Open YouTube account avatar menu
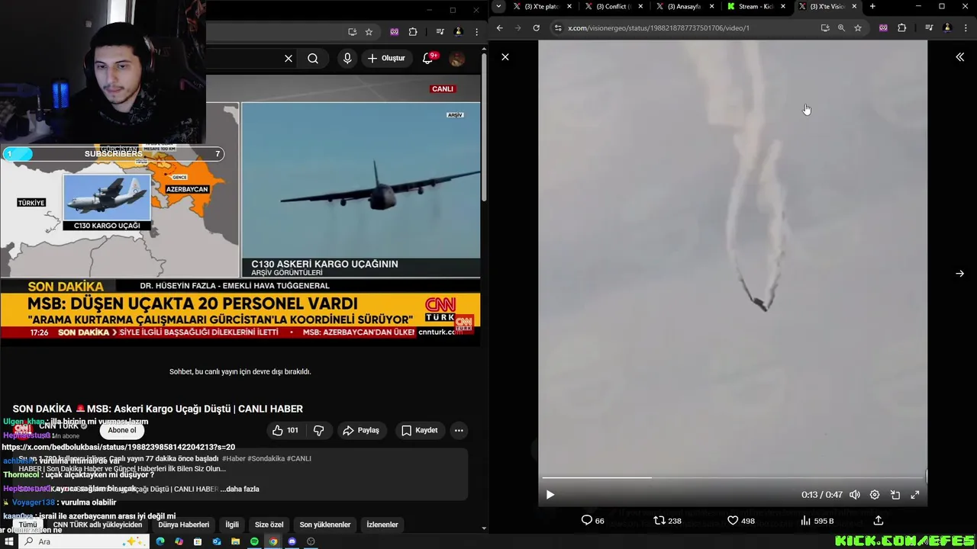977x549 pixels. [457, 59]
